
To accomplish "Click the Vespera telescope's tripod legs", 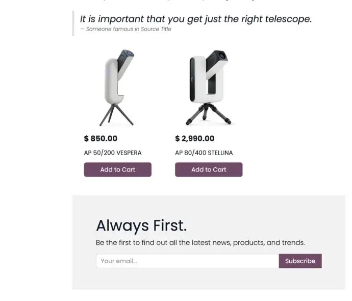I will pyautogui.click(x=116, y=114).
